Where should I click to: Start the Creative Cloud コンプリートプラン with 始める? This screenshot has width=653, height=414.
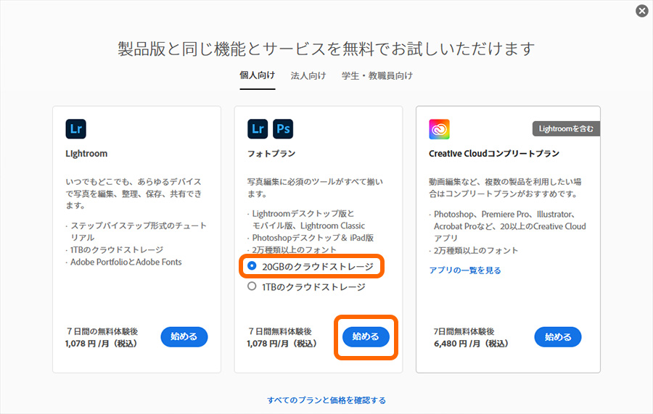558,337
